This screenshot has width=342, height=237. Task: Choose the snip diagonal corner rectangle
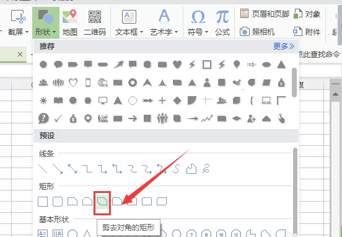(x=102, y=201)
